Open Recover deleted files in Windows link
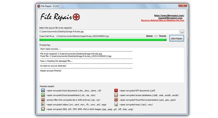 163,20
